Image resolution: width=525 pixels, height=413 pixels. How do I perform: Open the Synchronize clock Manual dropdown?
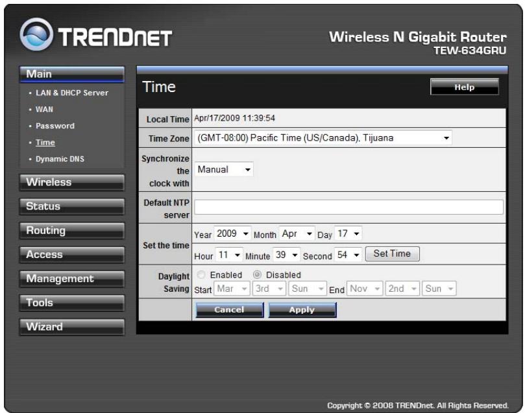tap(224, 169)
